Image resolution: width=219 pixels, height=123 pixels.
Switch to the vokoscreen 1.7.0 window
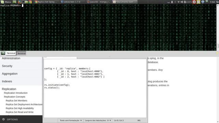(x=71, y=2)
